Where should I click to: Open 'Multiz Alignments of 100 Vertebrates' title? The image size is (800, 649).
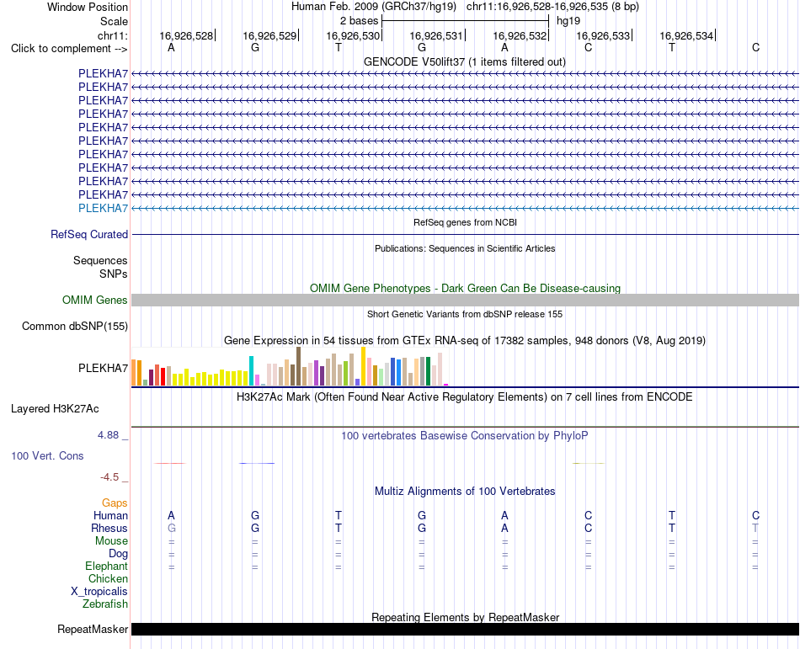(465, 492)
